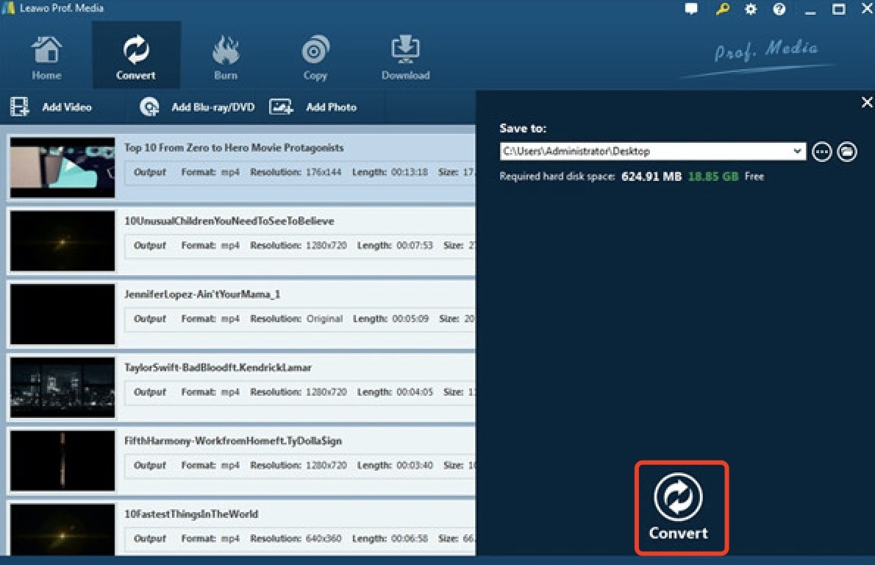
Task: Open the settings gear icon
Action: (x=750, y=10)
